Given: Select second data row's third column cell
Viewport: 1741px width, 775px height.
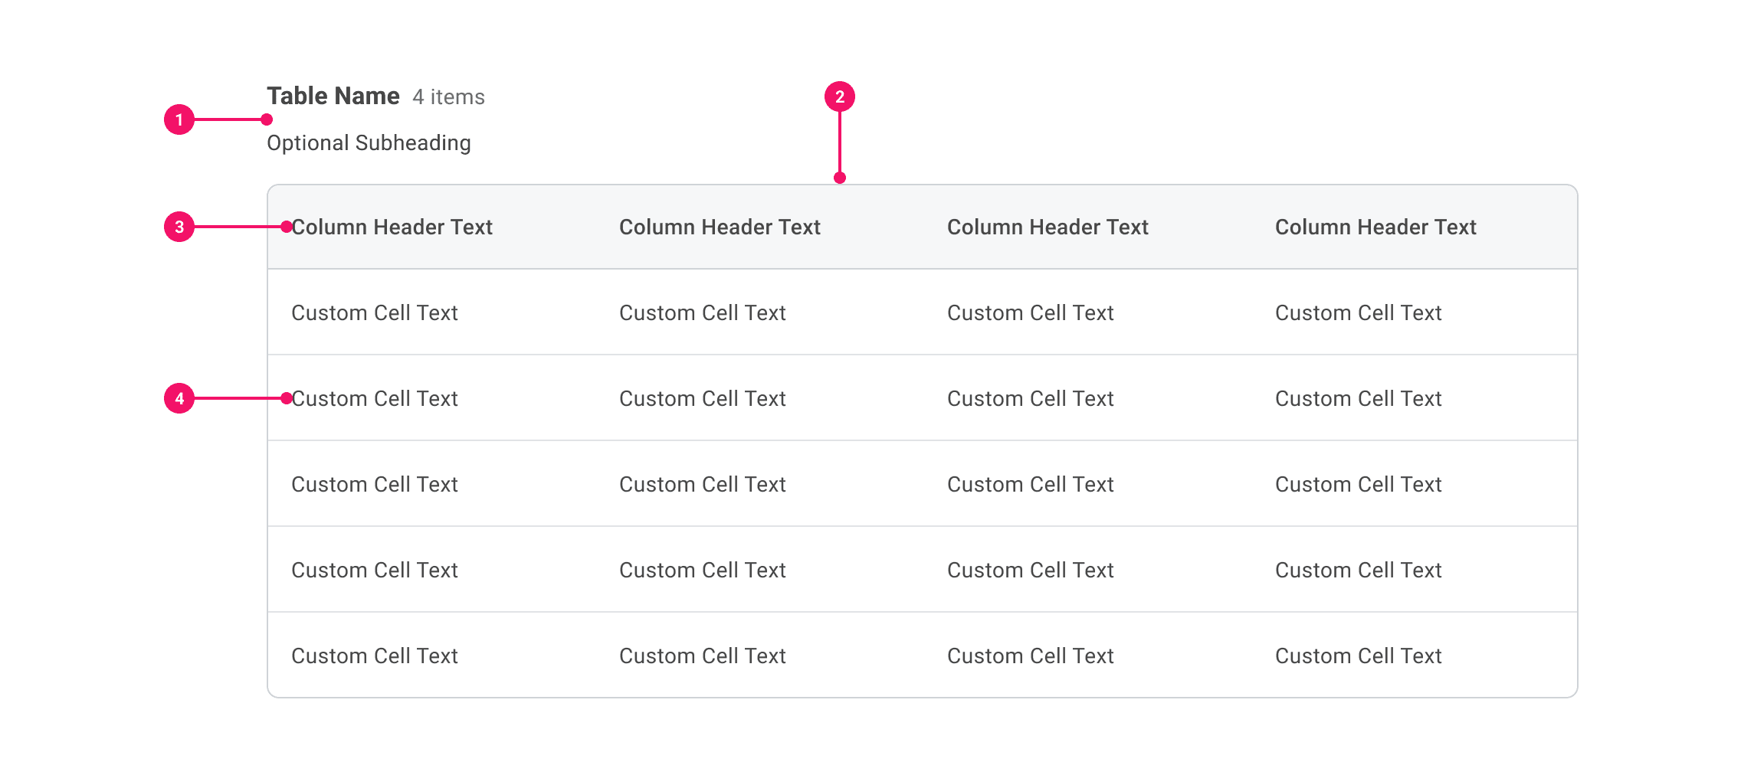Looking at the screenshot, I should 1031,399.
